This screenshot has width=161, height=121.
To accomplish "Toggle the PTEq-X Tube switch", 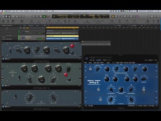I will coord(144,89).
